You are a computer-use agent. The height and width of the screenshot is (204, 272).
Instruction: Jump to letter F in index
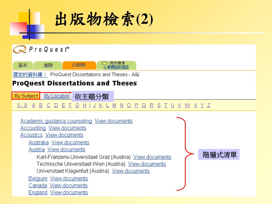pyautogui.click(x=70, y=105)
